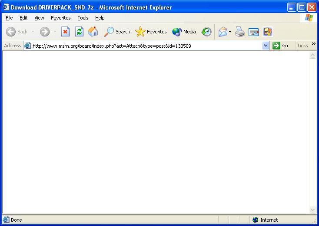Click the Mail envelope icon

pyautogui.click(x=223, y=32)
